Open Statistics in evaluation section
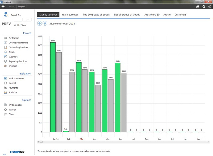Image resolution: width=213 pixels, height=156 pixels. (12, 92)
